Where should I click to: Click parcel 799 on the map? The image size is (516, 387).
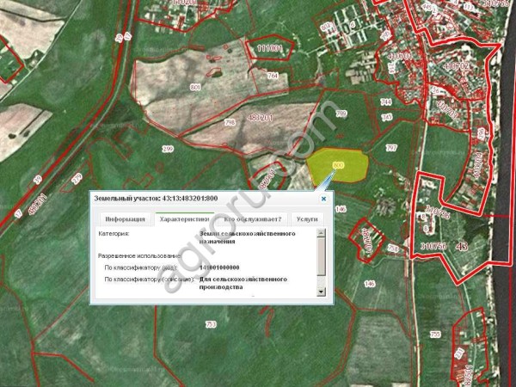tap(341, 114)
